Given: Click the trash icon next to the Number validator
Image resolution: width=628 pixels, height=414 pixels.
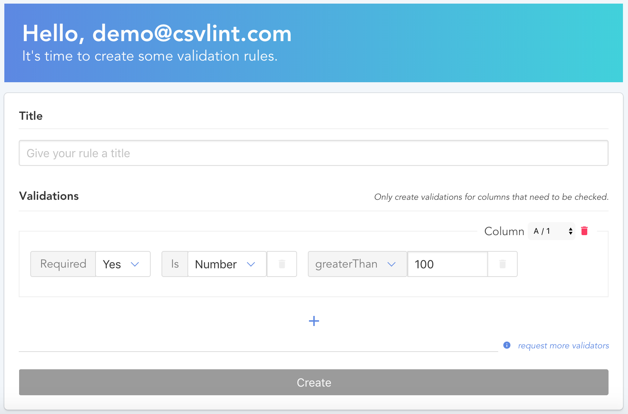Looking at the screenshot, I should (282, 264).
